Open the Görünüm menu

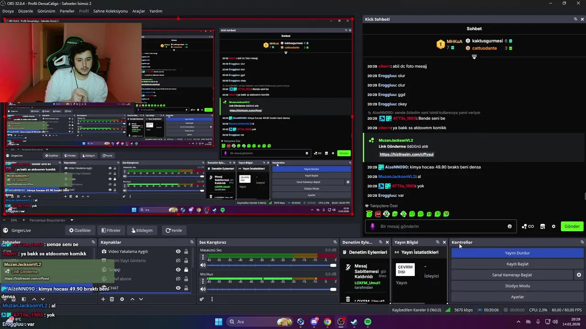(x=46, y=11)
